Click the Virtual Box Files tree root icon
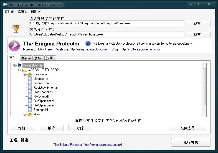Viewport: 218px width, 153px height. [x=19, y=65]
